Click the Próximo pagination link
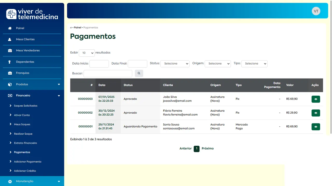The width and height of the screenshot is (332, 186). (208, 148)
